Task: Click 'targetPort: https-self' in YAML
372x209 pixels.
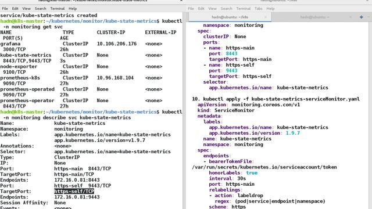Action: (240, 76)
